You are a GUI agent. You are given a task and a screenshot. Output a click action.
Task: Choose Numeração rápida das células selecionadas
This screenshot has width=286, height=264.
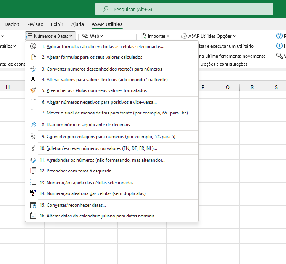[x=112, y=183]
